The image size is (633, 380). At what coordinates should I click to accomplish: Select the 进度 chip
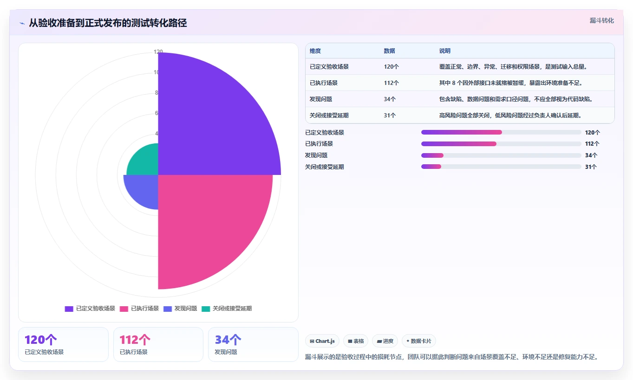tap(385, 341)
